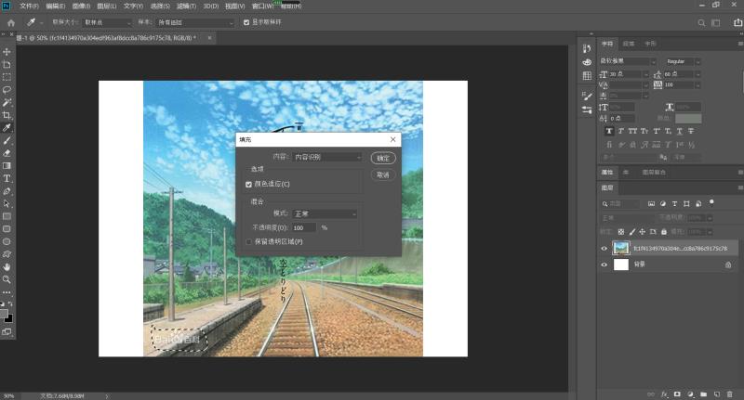Toggle 颜色适应(C) checkbox in Fill dialog
The image size is (744, 400).
click(248, 184)
